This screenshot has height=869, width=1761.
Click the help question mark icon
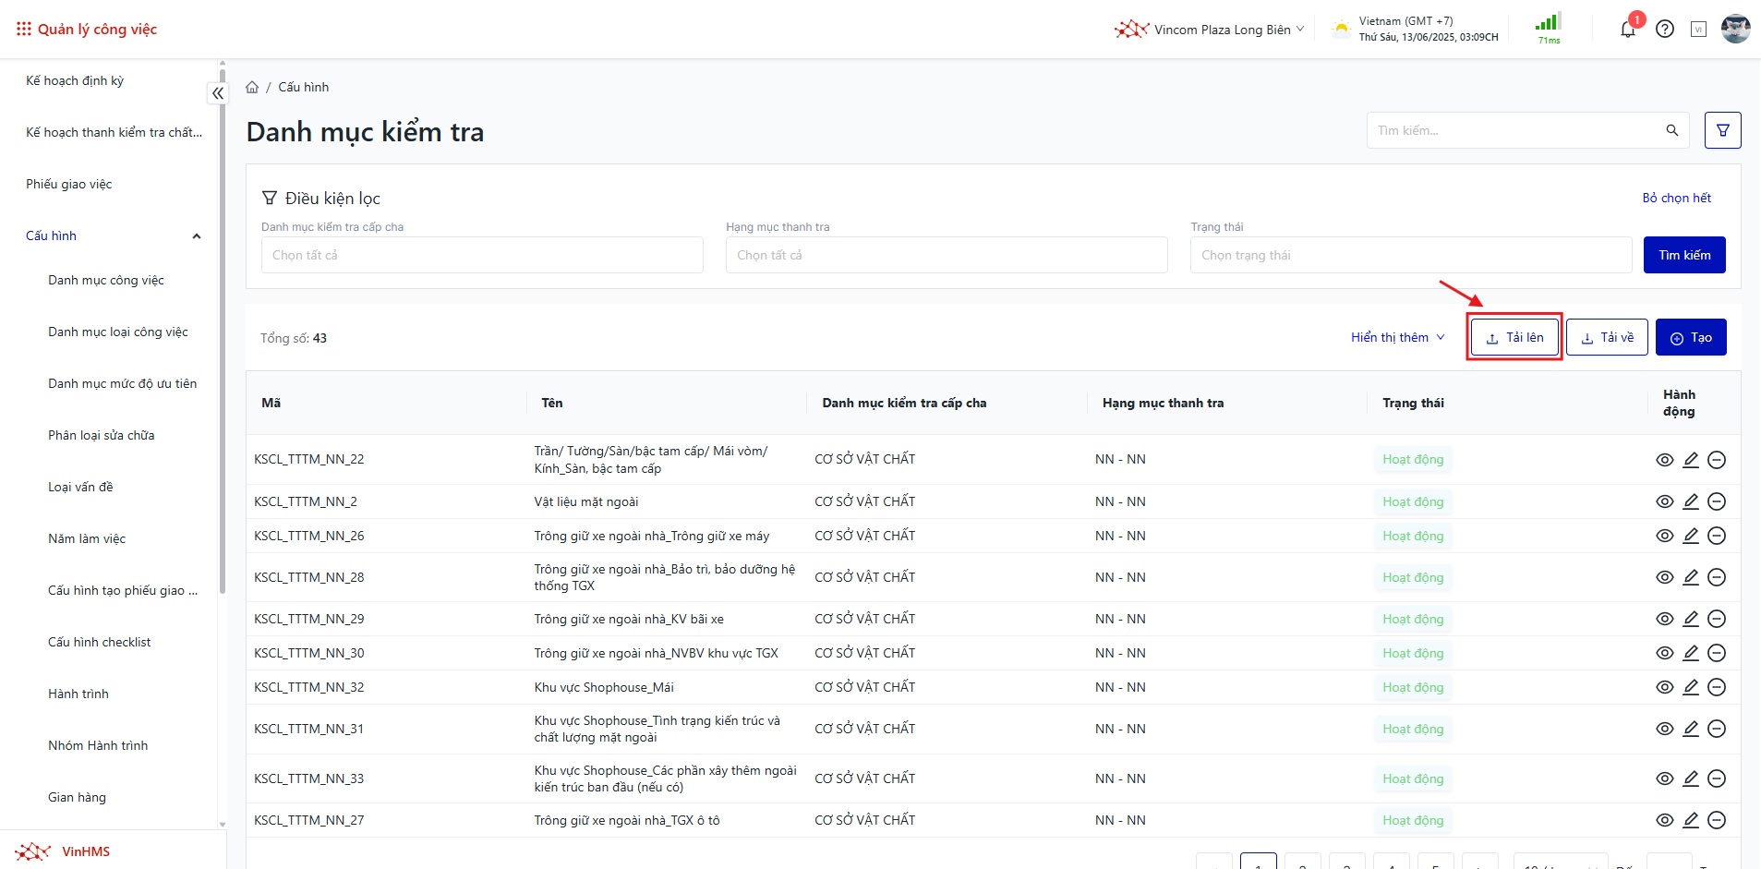(1665, 30)
